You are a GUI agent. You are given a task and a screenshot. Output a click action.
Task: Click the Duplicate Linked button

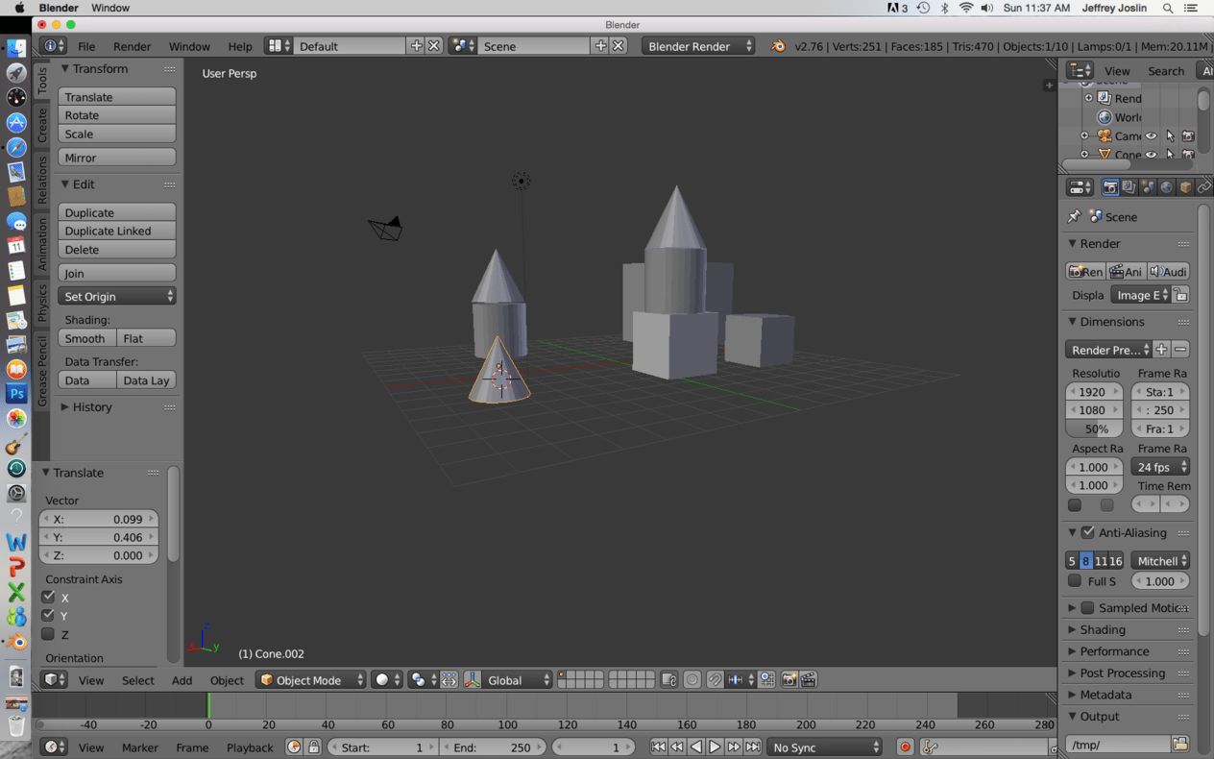[x=117, y=231]
